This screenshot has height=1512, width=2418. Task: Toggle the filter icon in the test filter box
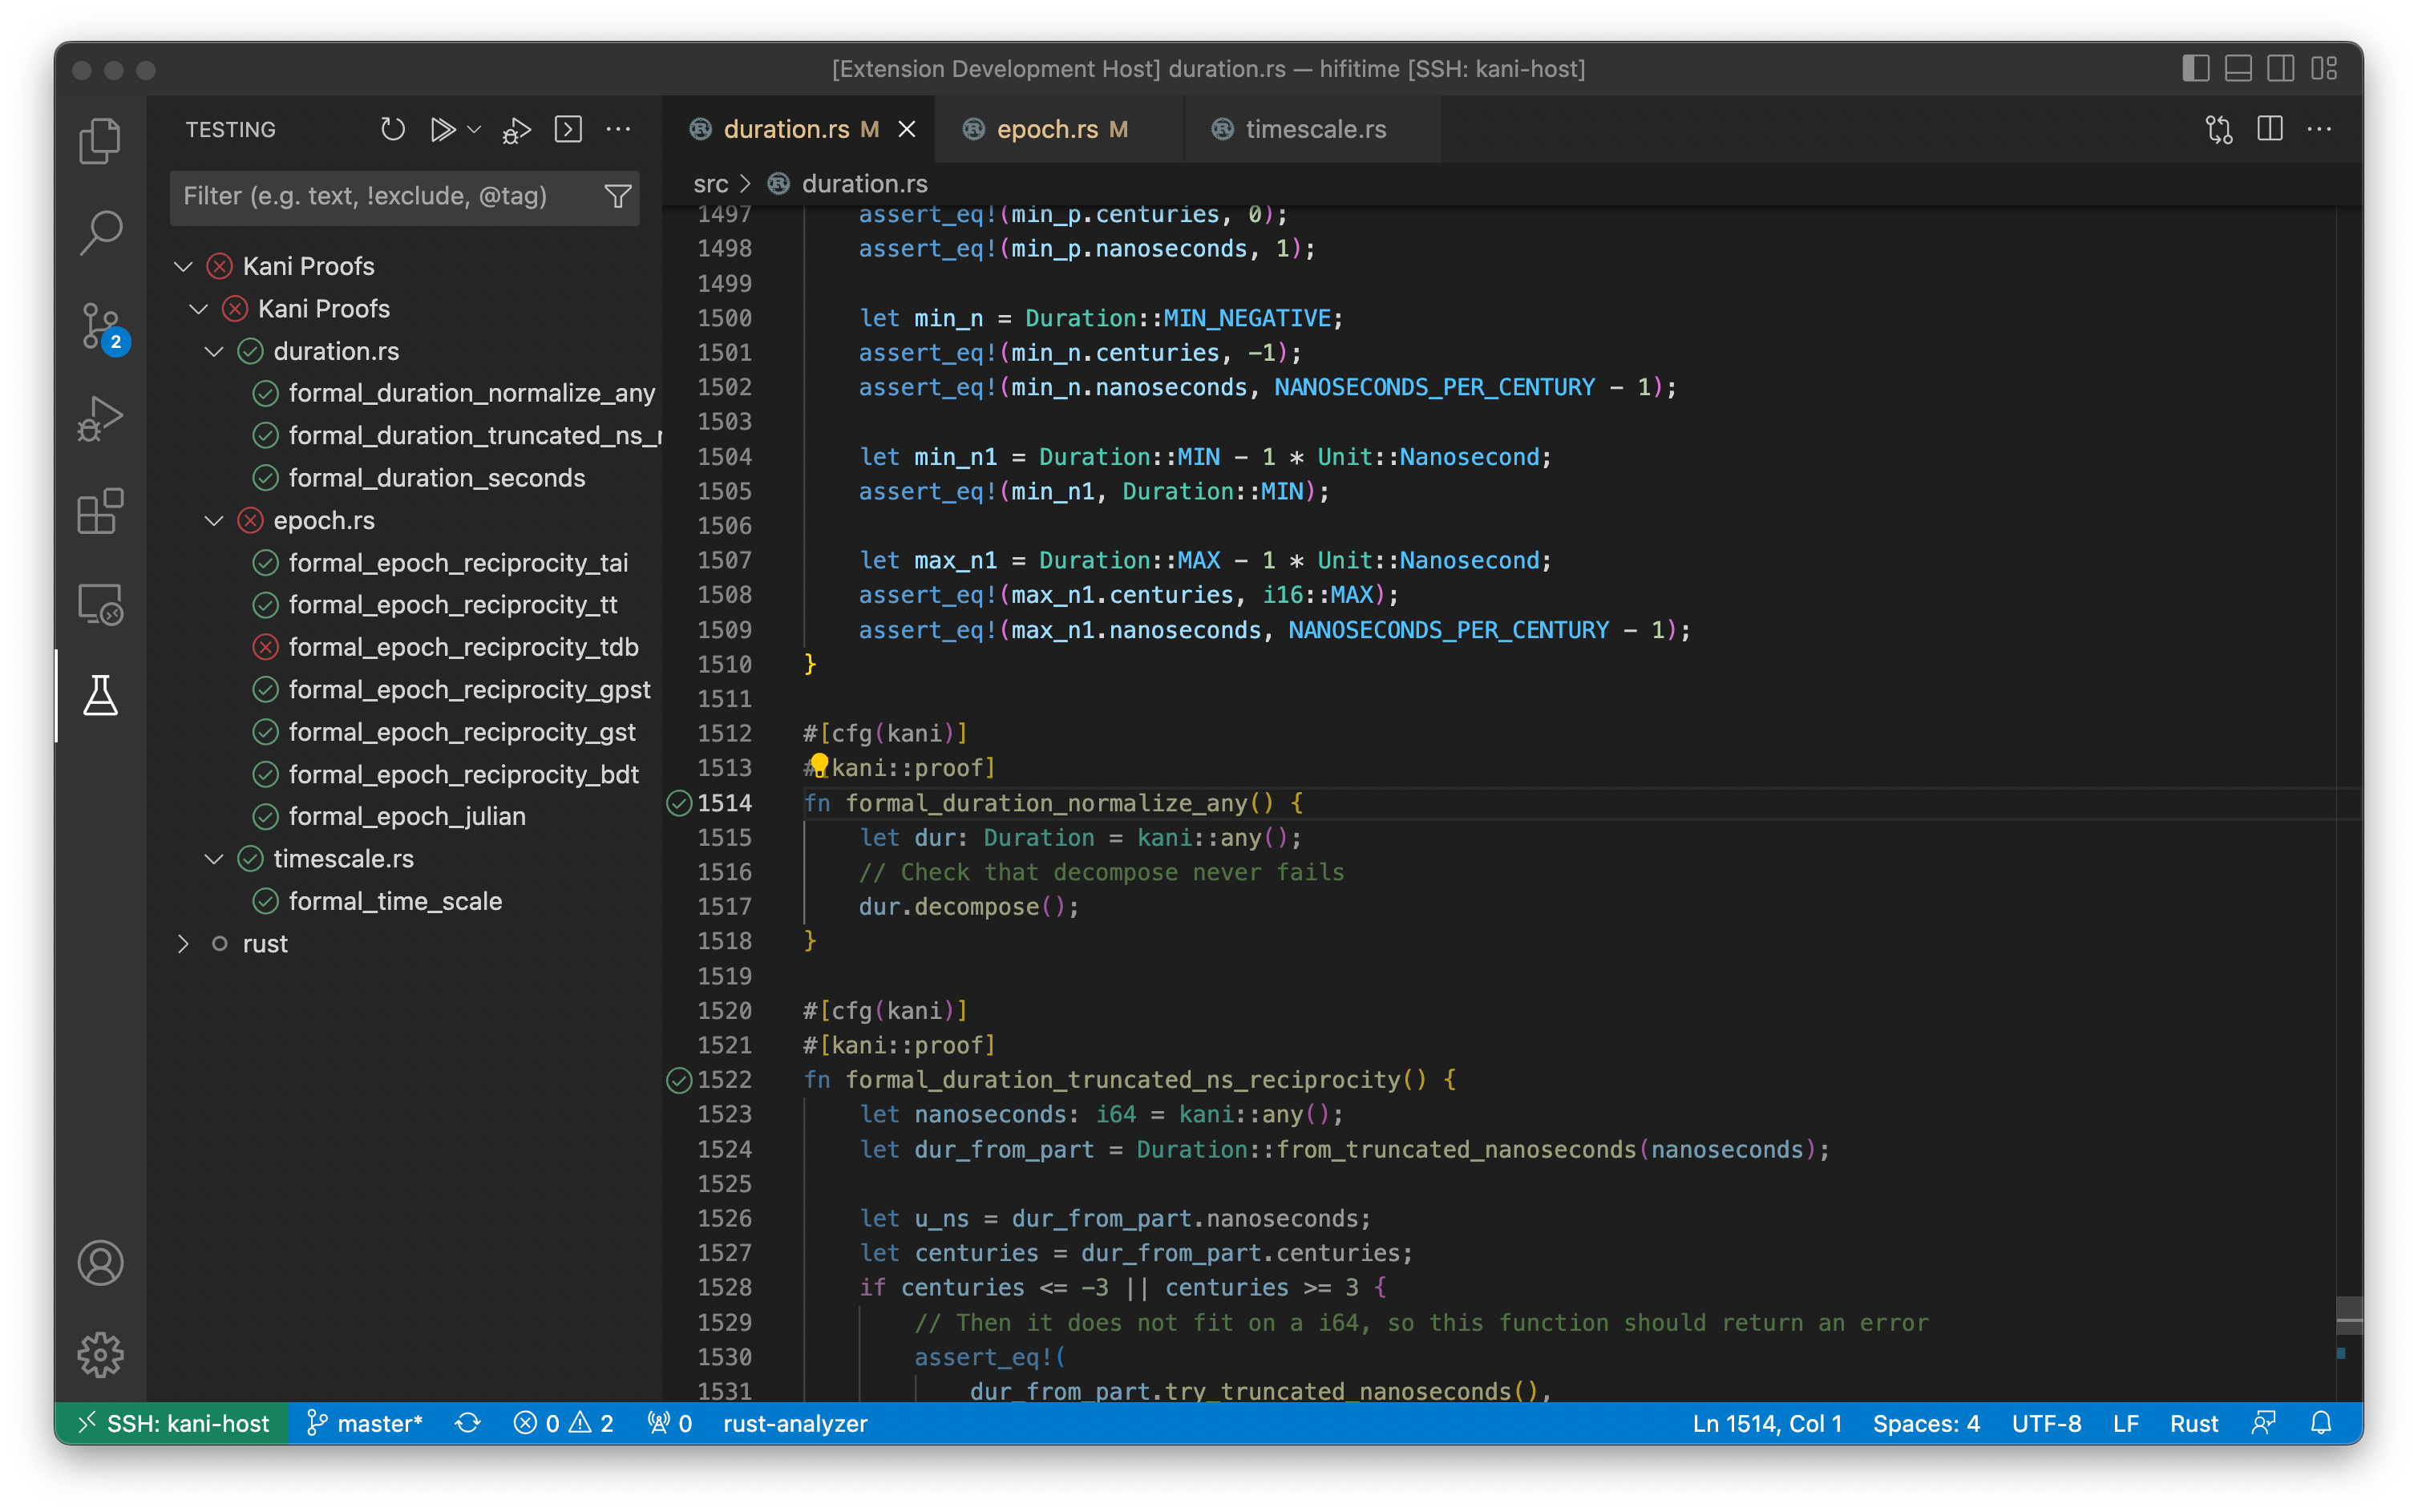click(x=619, y=196)
